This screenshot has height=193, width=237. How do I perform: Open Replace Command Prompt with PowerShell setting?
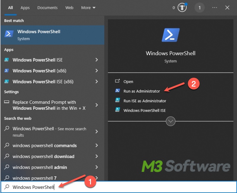tap(52, 105)
